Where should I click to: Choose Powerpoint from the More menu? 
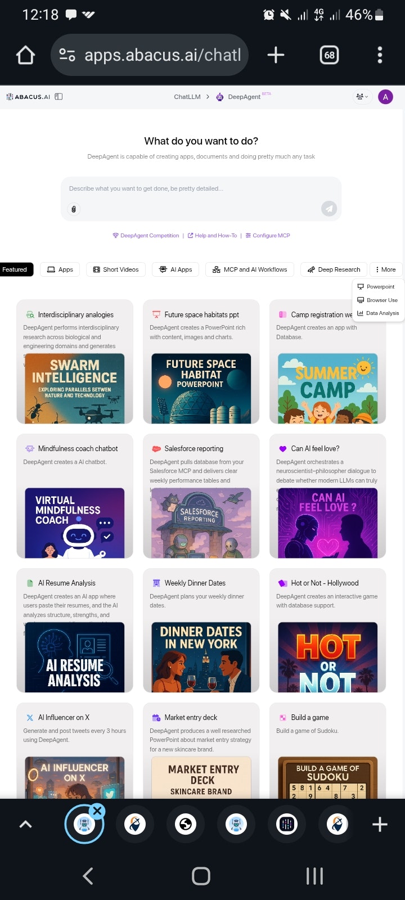click(x=376, y=287)
